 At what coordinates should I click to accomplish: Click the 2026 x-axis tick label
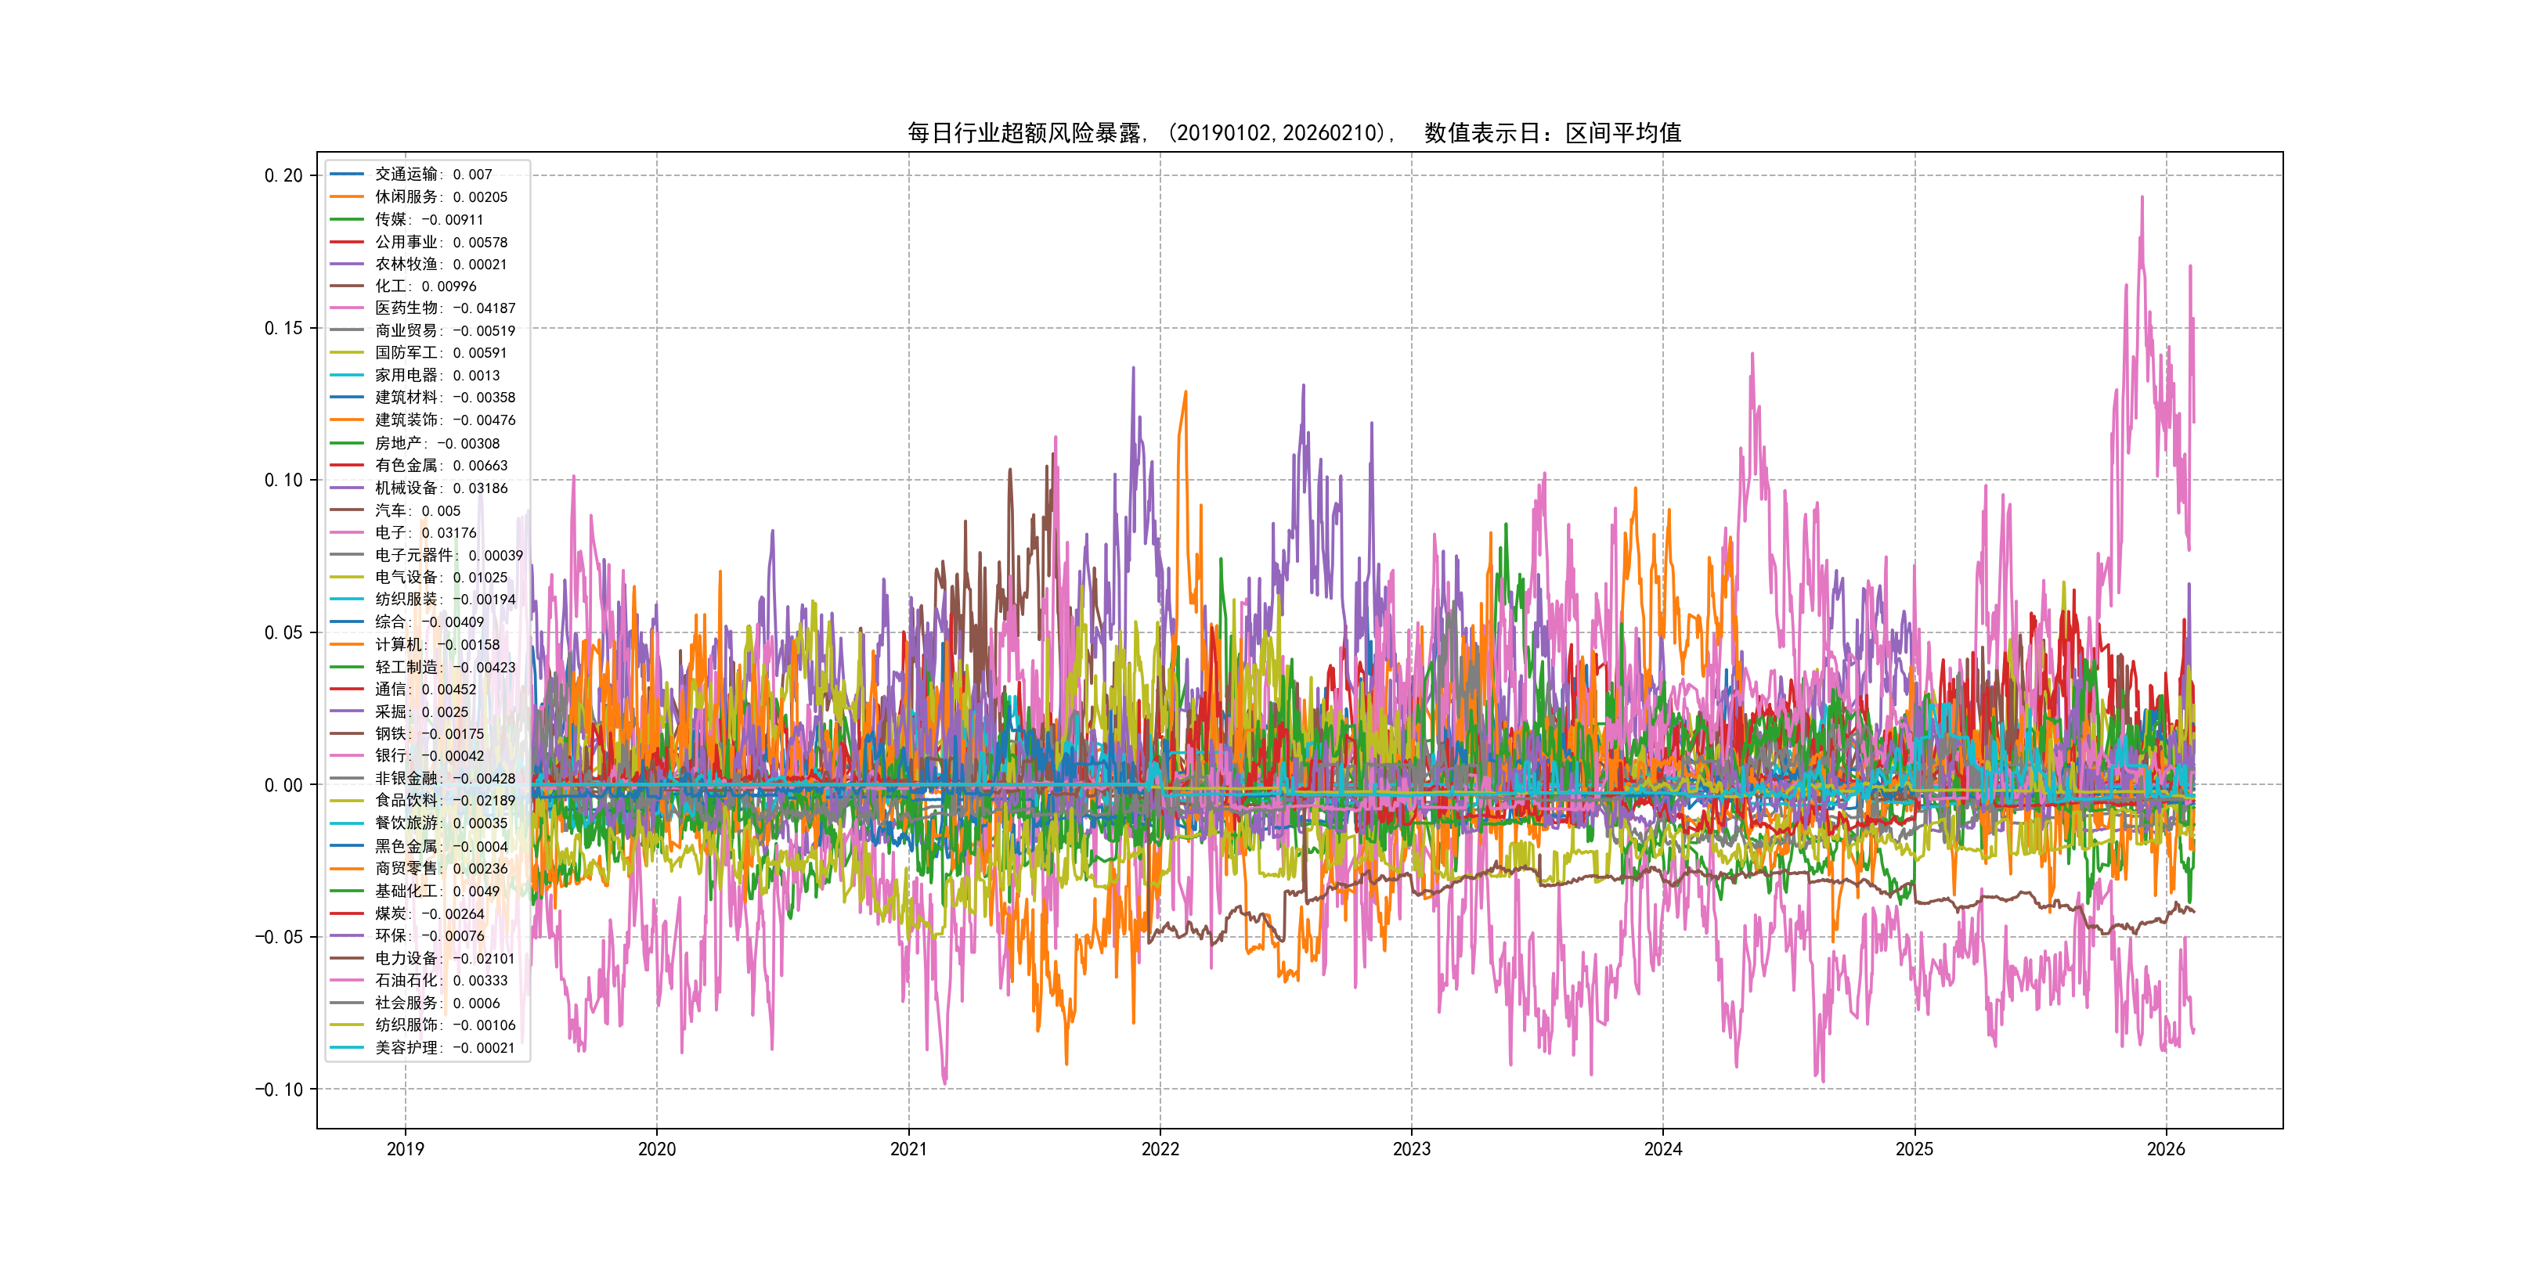(x=2166, y=1149)
